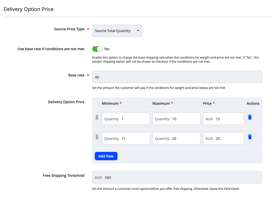Viewport: 272px width, 199px height.
Task: Click the Add Row button
Action: (106, 156)
